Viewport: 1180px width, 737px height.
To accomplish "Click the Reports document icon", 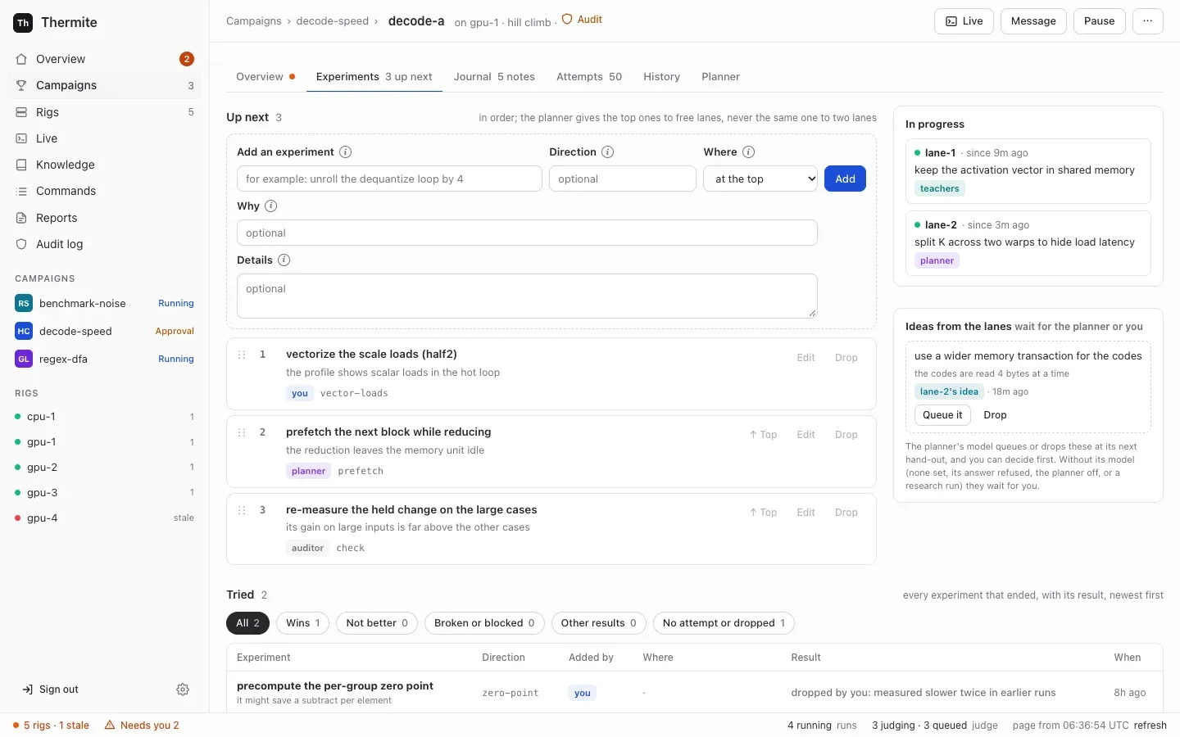I will point(21,218).
